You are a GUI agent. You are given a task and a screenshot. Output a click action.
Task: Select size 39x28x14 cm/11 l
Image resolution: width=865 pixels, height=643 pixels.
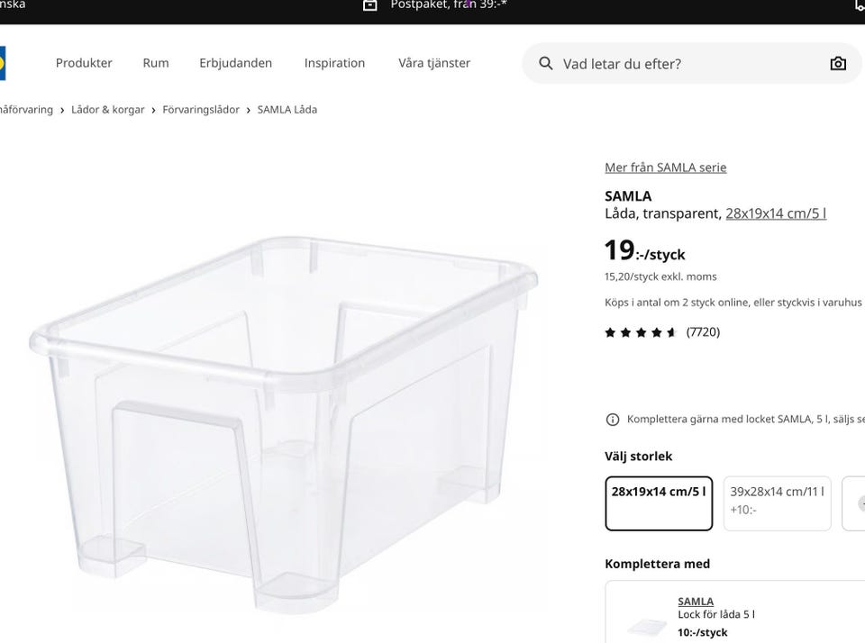[x=777, y=503]
